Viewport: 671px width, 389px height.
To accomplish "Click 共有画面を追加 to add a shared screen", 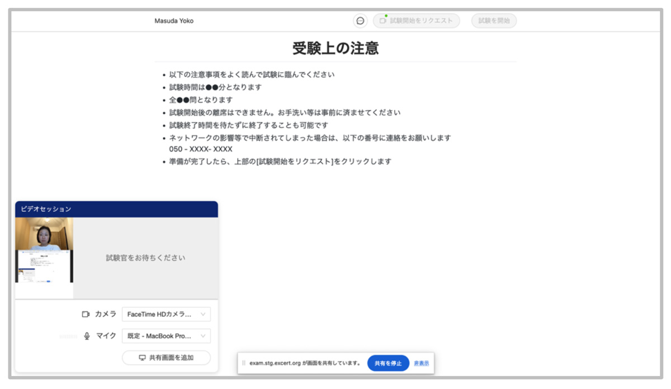I will [166, 358].
